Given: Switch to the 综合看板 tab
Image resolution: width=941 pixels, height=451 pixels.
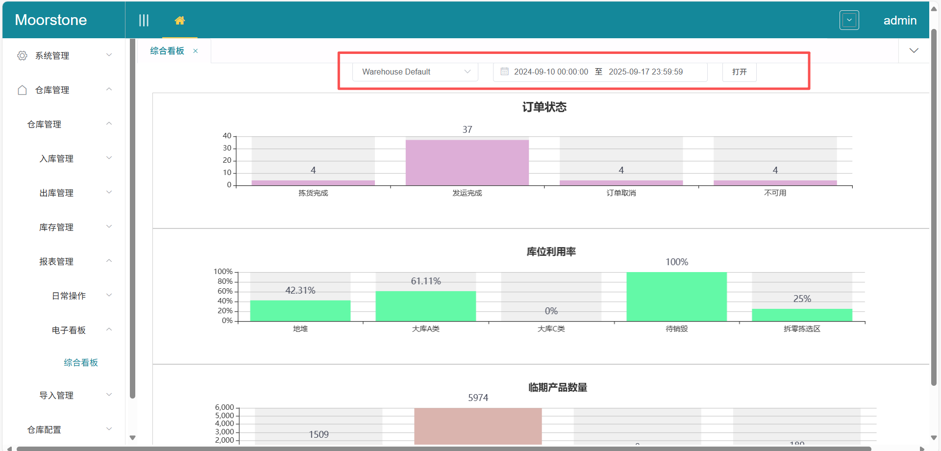Looking at the screenshot, I should (167, 51).
